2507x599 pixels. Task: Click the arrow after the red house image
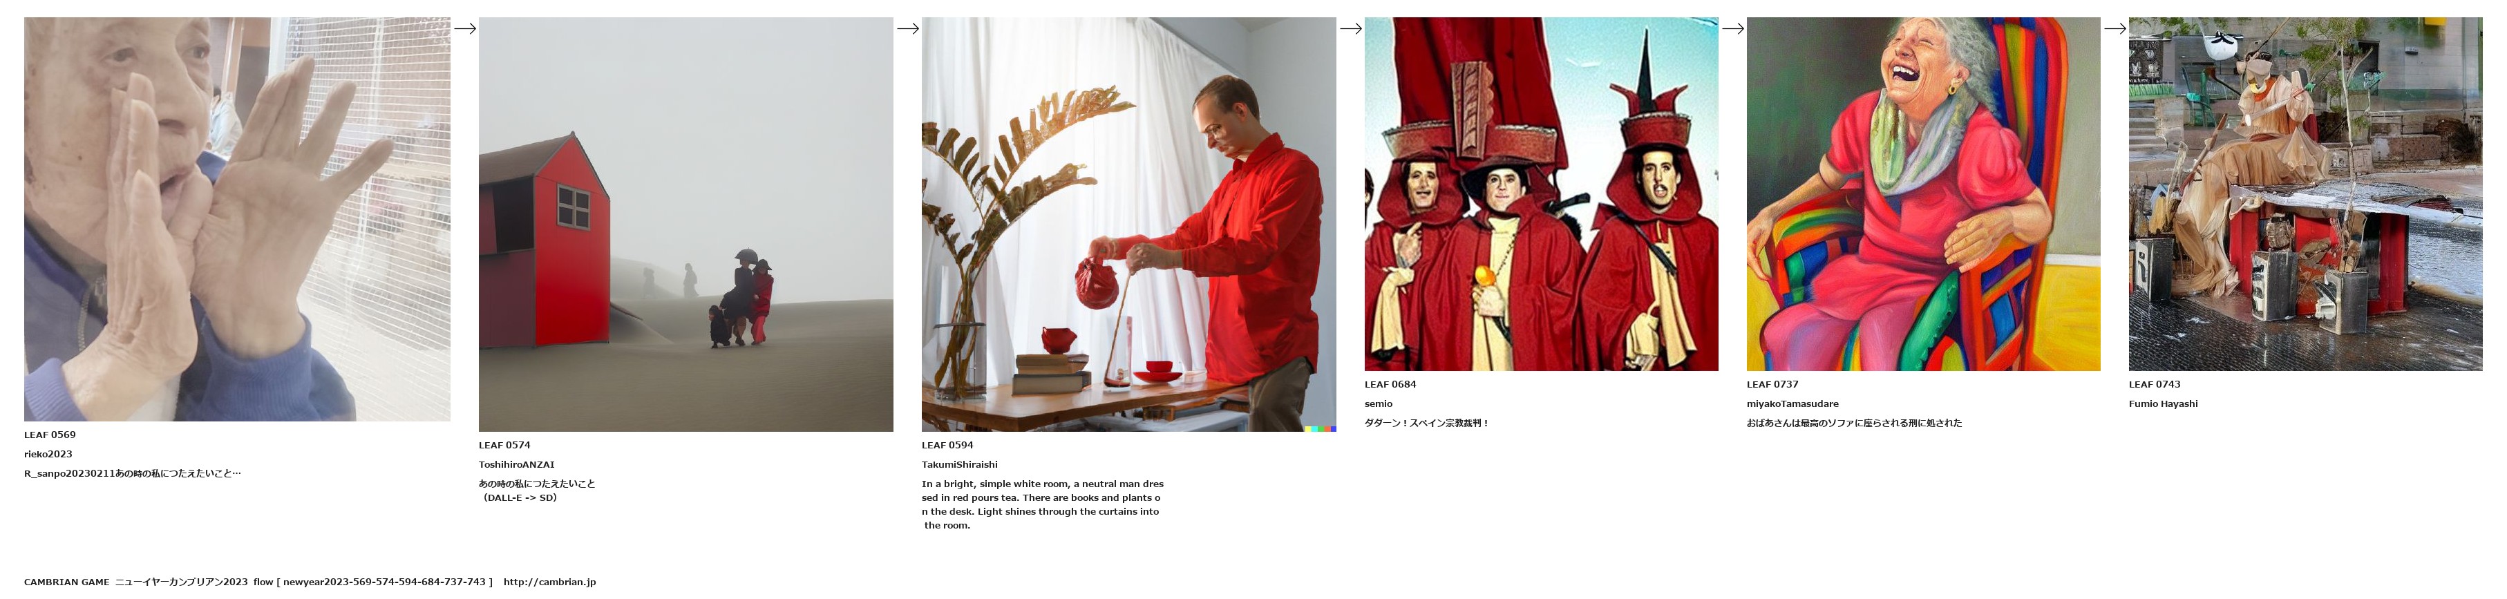pos(908,28)
